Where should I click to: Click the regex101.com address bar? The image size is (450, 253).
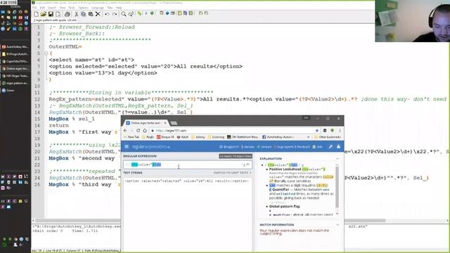(235, 131)
